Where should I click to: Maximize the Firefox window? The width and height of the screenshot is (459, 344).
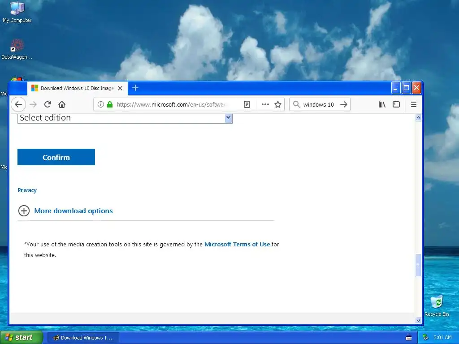[x=406, y=88]
